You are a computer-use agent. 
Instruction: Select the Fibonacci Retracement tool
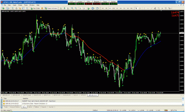pos(159,8)
